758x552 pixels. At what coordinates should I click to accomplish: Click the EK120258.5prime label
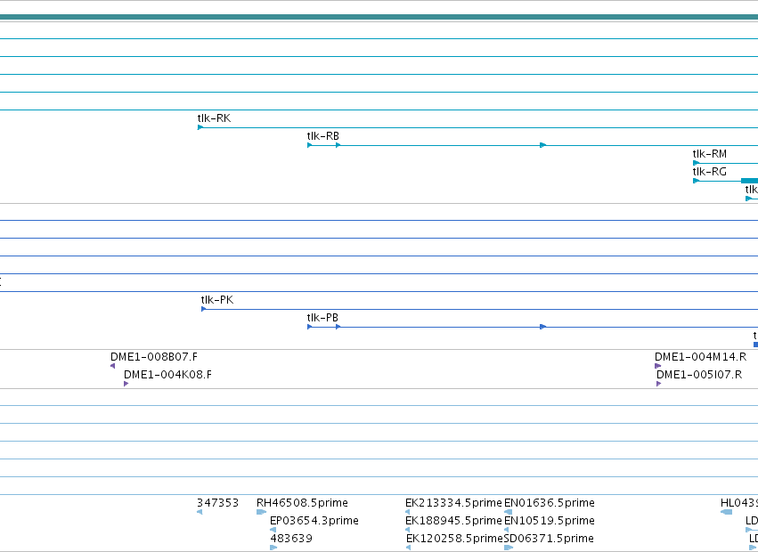454,539
